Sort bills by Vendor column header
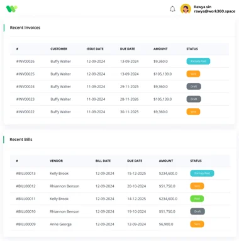239x241 pixels. pyautogui.click(x=56, y=161)
